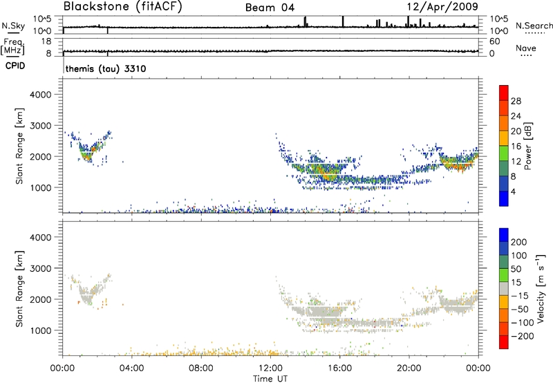Click the "60" Nave axis tick label
The height and width of the screenshot is (383, 553).
pyautogui.click(x=494, y=41)
